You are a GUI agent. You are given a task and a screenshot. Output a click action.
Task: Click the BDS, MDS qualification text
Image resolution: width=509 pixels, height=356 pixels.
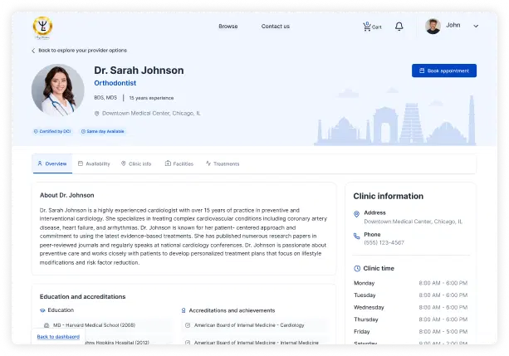coord(105,98)
